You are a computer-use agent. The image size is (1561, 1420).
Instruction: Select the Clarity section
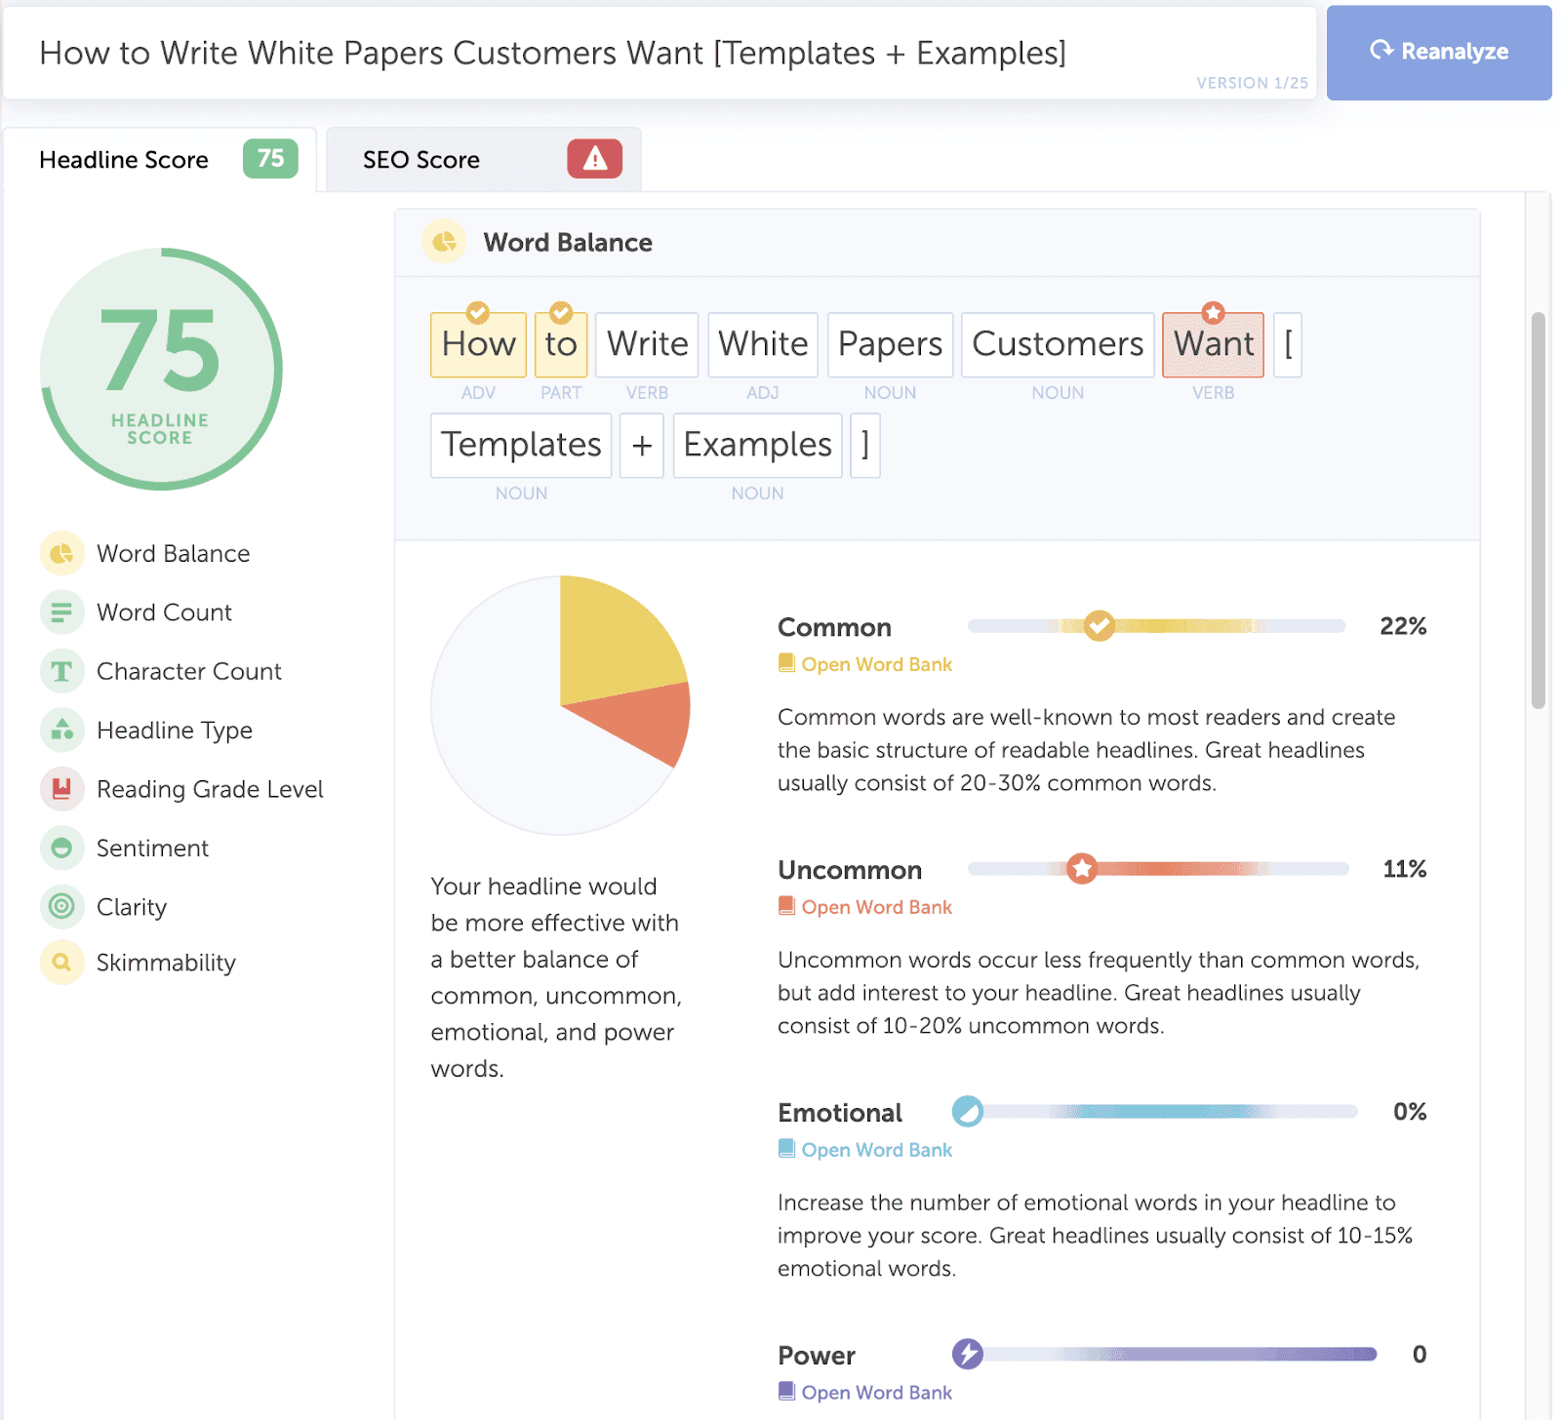click(x=132, y=907)
